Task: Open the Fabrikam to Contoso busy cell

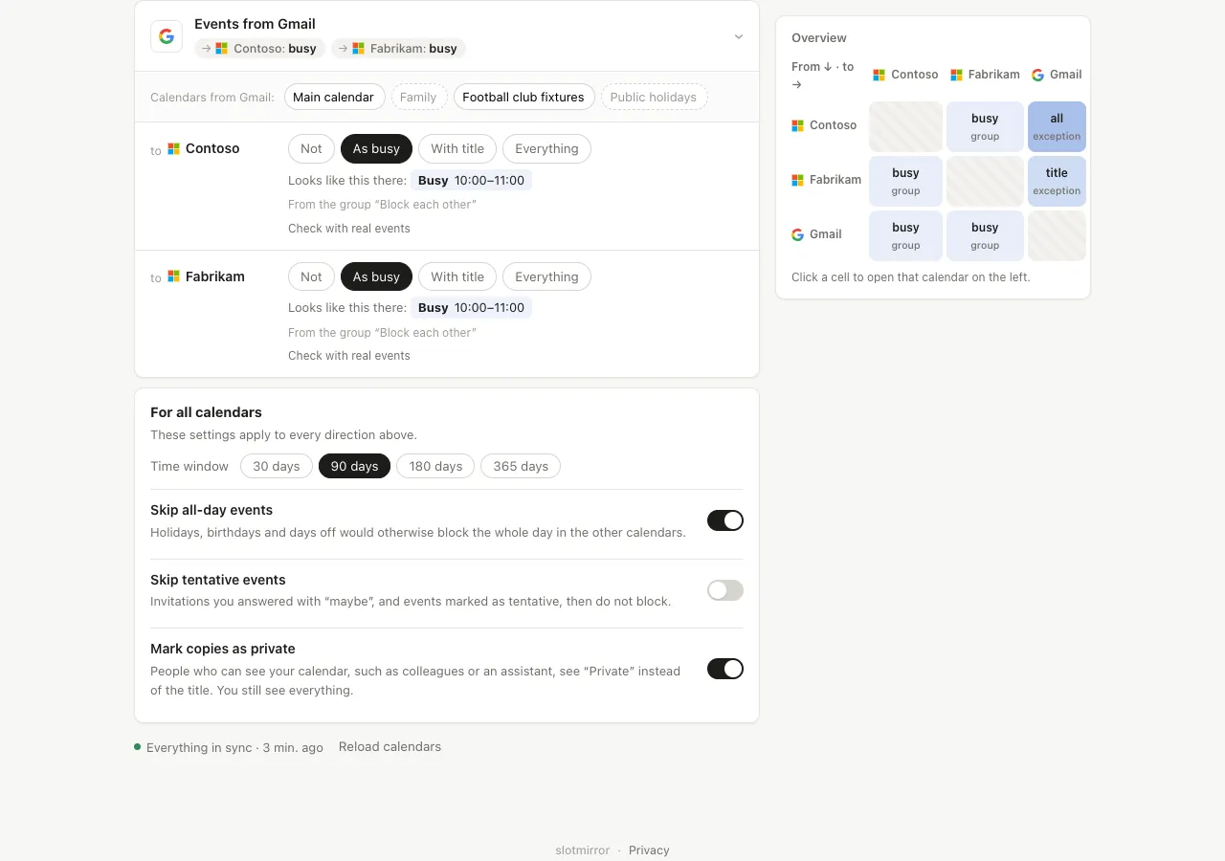Action: [905, 181]
